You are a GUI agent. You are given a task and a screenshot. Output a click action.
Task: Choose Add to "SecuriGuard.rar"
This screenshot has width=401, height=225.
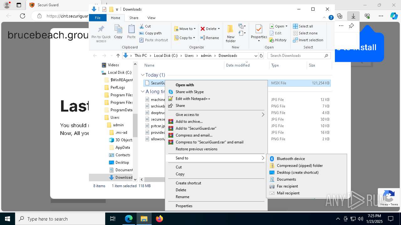216,128
